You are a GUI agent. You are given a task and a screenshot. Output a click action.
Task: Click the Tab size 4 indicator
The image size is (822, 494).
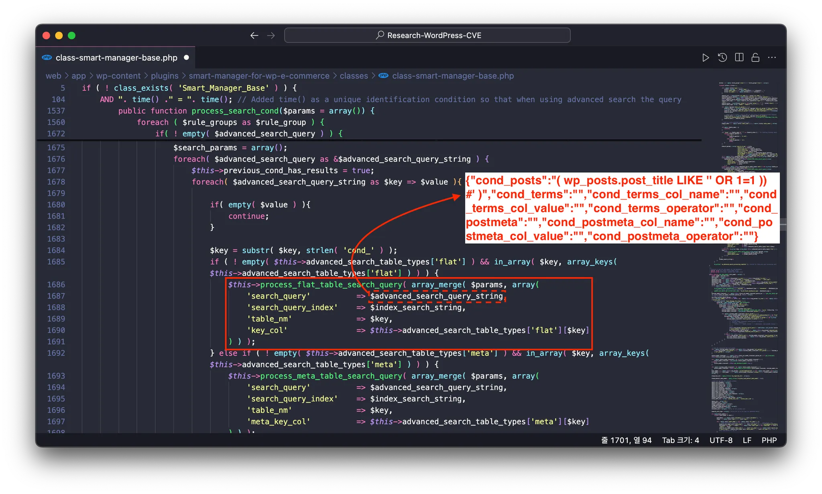pos(680,440)
